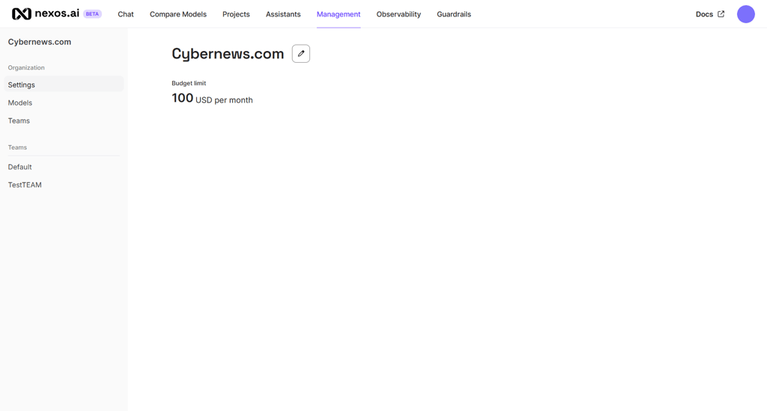767x411 pixels.
Task: Click the Budget limit label
Action: coord(189,83)
